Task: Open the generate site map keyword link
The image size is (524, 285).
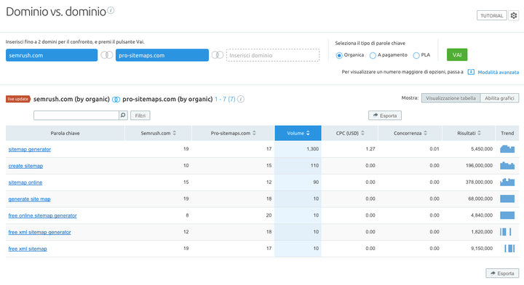Action: coord(29,199)
